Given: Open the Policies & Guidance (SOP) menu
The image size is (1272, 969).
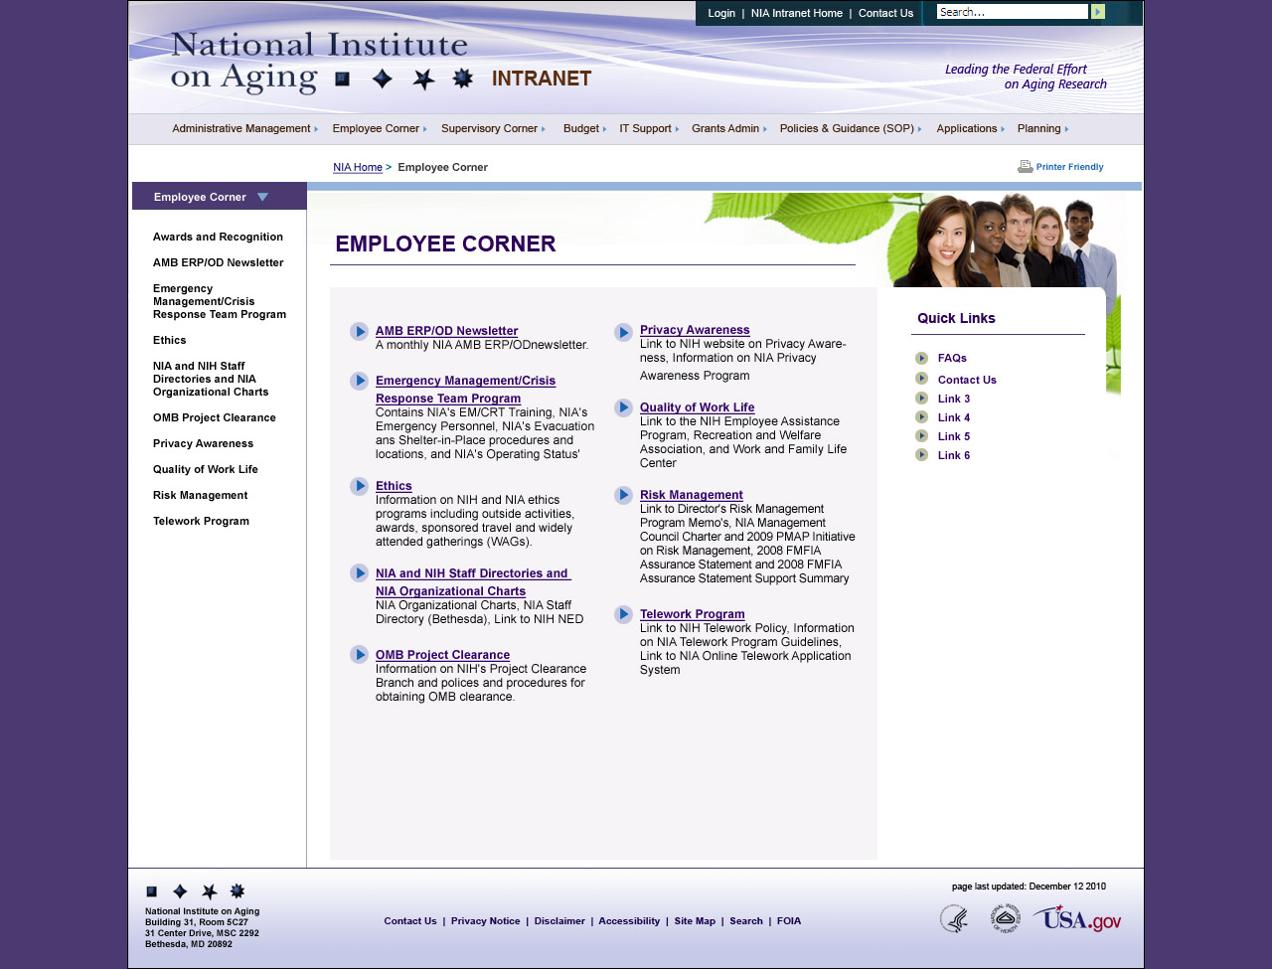Looking at the screenshot, I should point(850,128).
